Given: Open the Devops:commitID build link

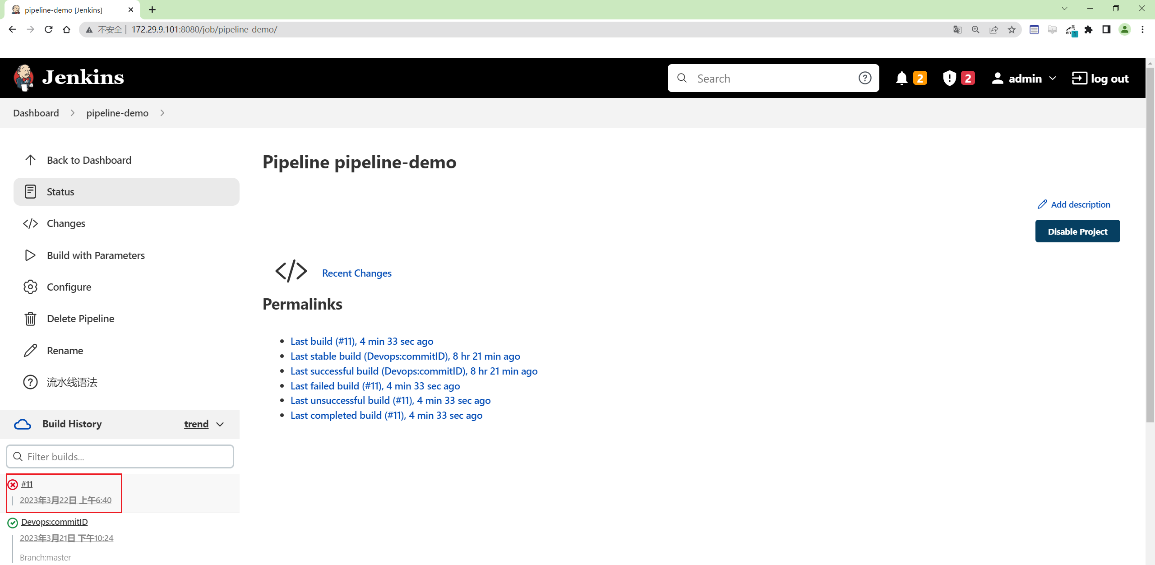Looking at the screenshot, I should (x=55, y=522).
